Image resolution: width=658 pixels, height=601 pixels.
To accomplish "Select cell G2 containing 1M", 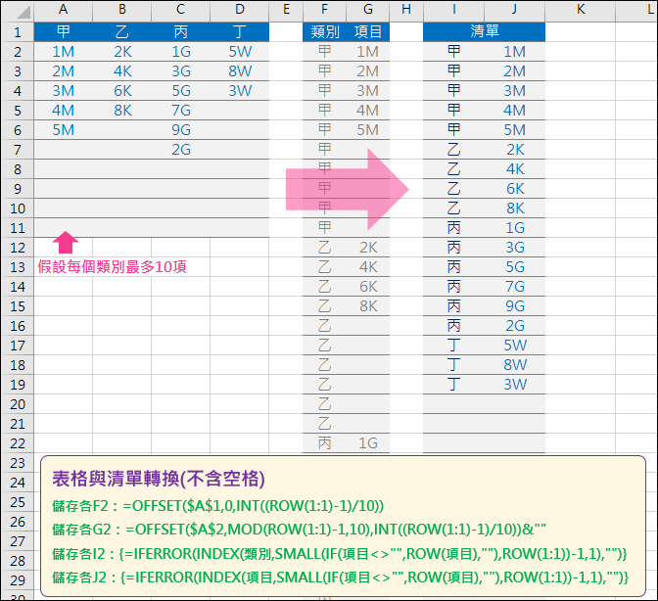I will tap(368, 52).
